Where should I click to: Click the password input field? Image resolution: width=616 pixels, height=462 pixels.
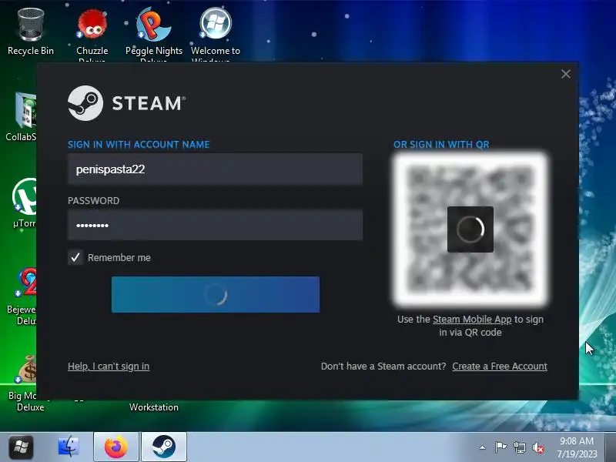pos(215,225)
